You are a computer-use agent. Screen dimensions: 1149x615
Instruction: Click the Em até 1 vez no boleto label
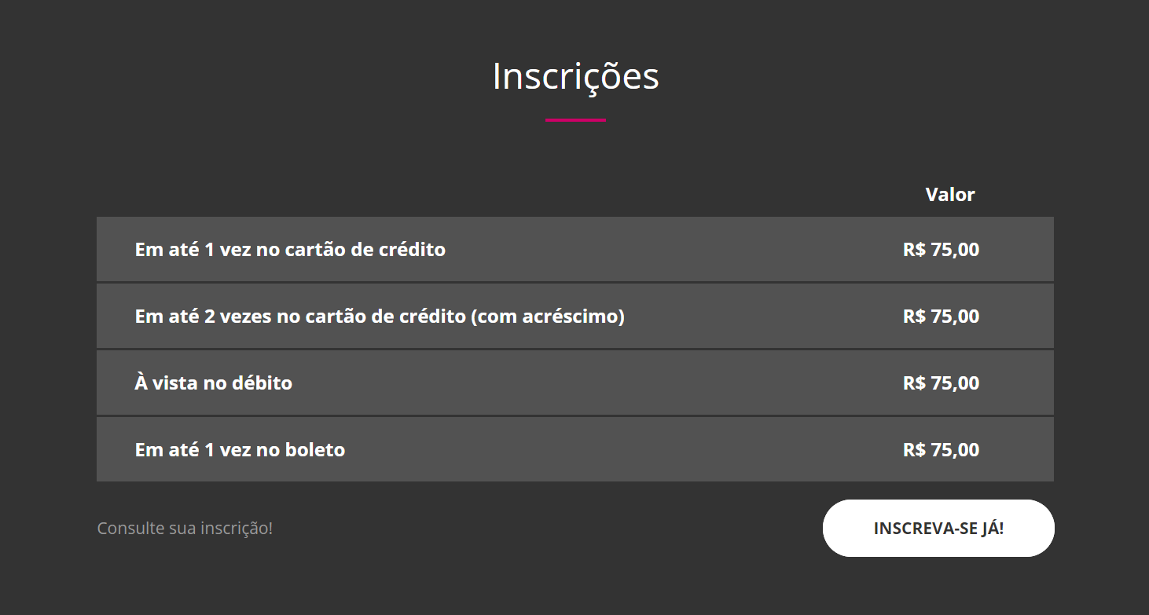pos(239,449)
